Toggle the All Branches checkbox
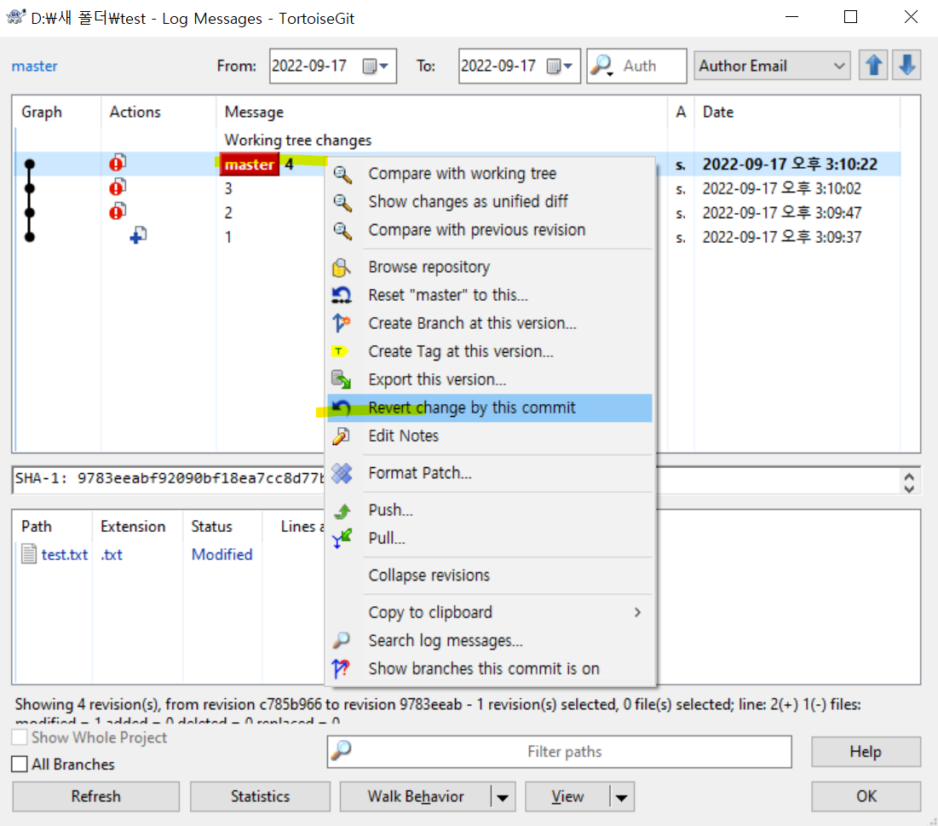This screenshot has height=826, width=938. point(20,765)
